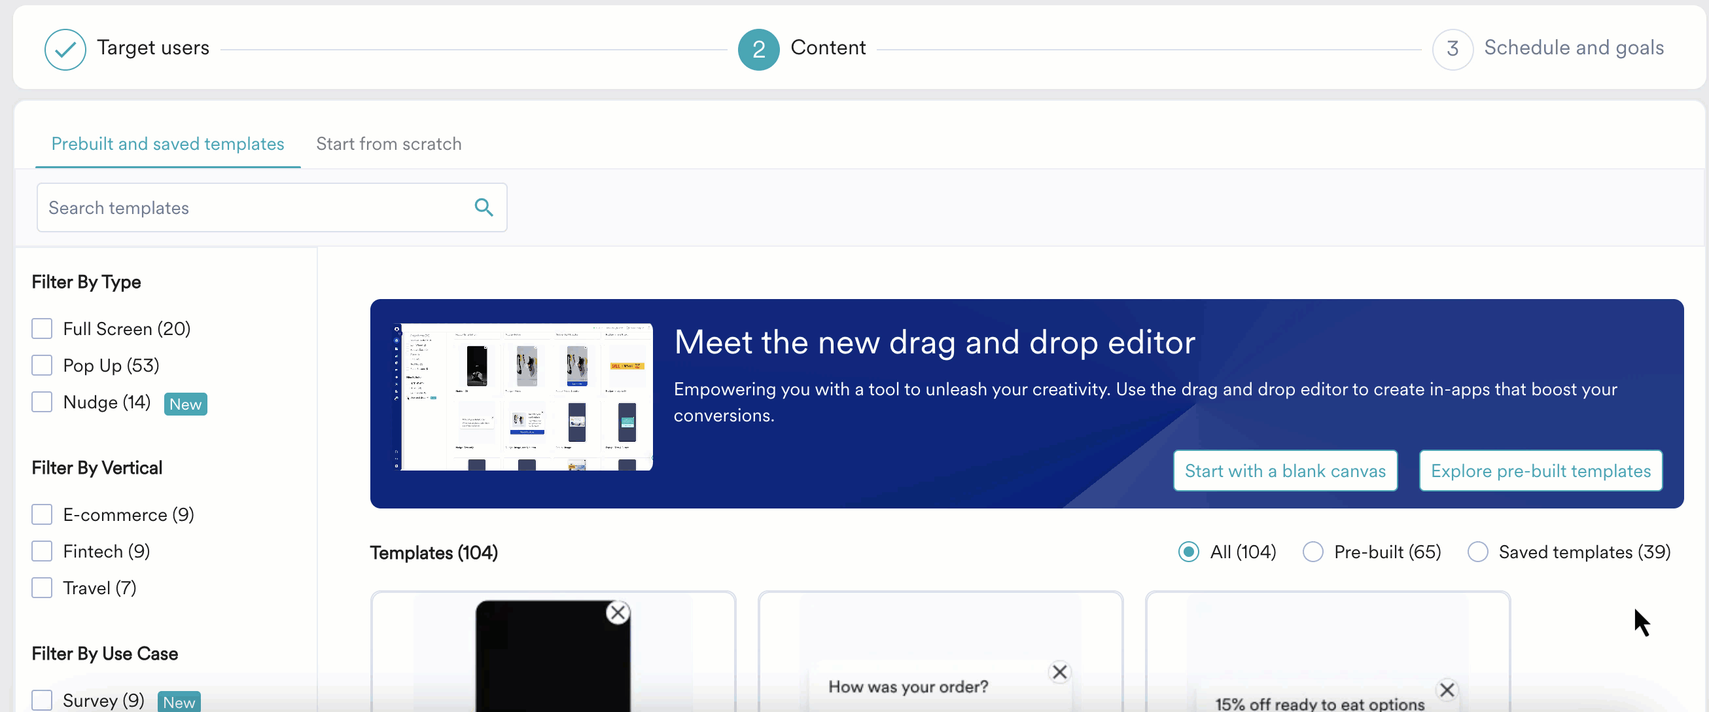The image size is (1709, 712).
Task: Open Prebuilt and saved templates tab
Action: click(167, 144)
